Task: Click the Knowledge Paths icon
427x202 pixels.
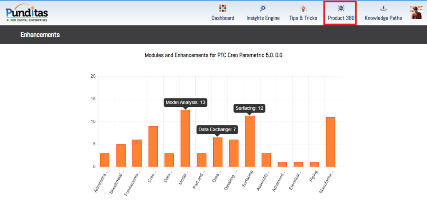Action: 383,8
